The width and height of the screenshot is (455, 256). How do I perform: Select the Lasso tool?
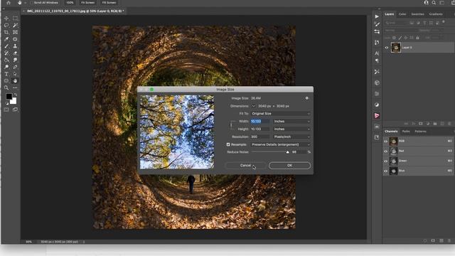click(6, 26)
